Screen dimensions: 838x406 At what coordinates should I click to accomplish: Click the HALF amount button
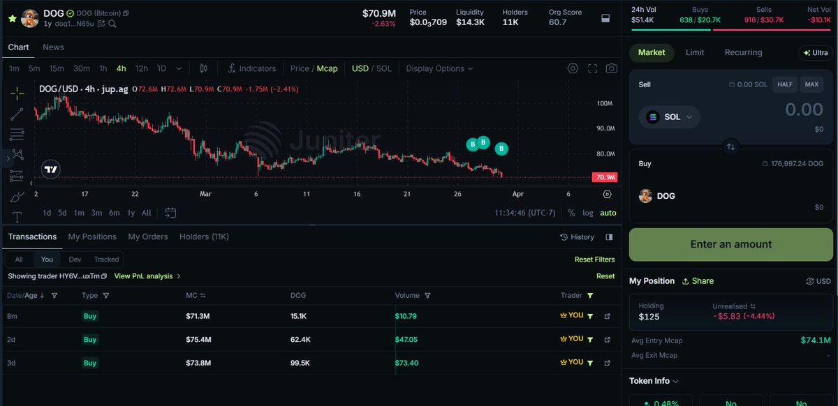785,84
